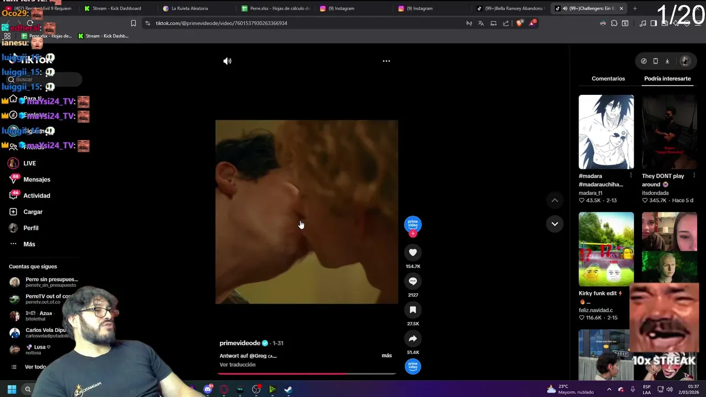The image size is (706, 397).
Task: Open the itsdondada author link
Action: [x=655, y=193]
